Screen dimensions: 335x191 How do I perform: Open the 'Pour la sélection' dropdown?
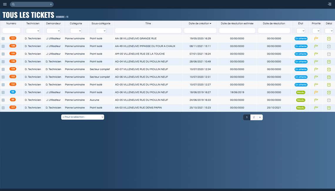(x=83, y=117)
